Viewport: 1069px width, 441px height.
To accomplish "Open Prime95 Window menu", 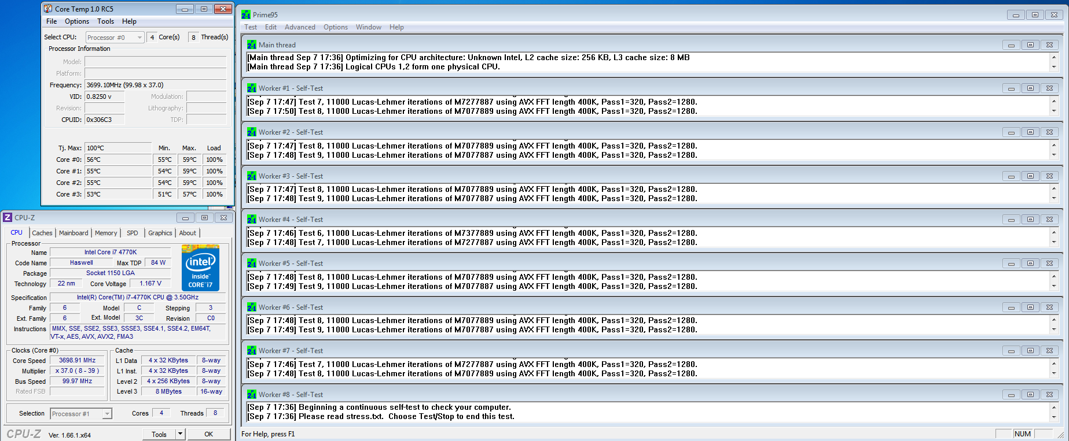I will (369, 27).
